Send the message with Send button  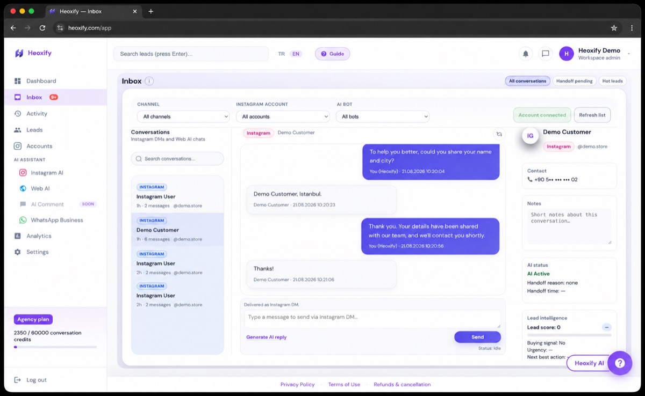click(x=477, y=337)
